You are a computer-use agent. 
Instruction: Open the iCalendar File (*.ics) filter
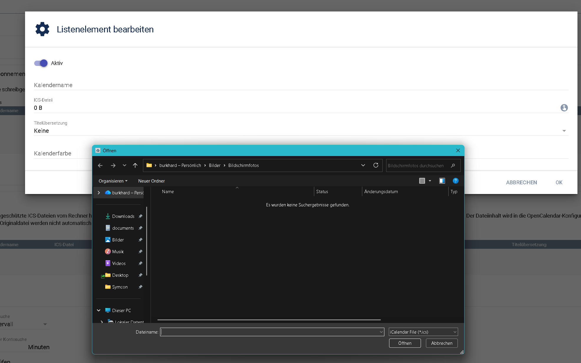[x=423, y=332]
